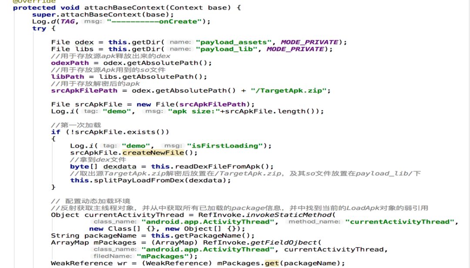470x268 pixels.
Task: Click the getFieldOjbect method call
Action: pos(284,242)
